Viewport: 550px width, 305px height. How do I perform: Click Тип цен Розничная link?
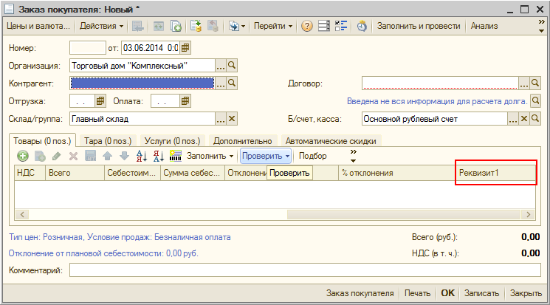pyautogui.click(x=120, y=237)
